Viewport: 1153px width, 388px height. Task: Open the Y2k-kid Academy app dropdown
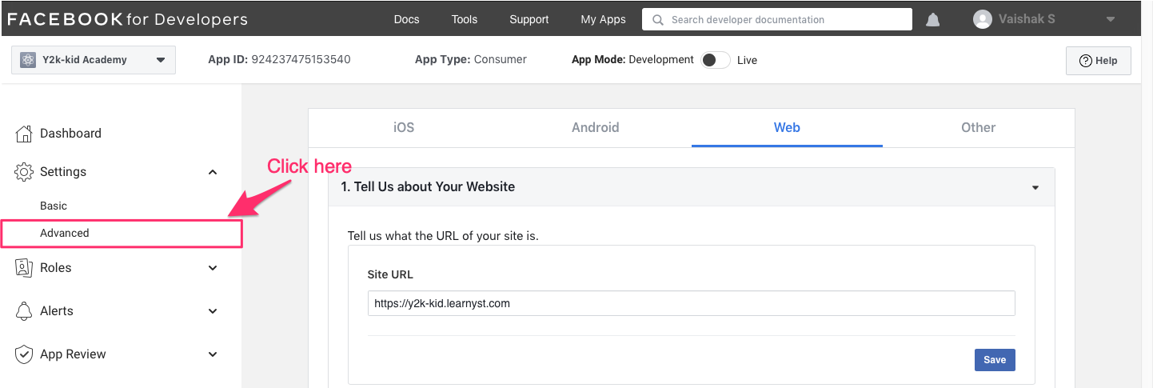pyautogui.click(x=94, y=60)
